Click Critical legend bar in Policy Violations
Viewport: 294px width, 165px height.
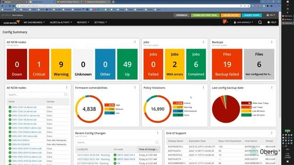[178, 103]
